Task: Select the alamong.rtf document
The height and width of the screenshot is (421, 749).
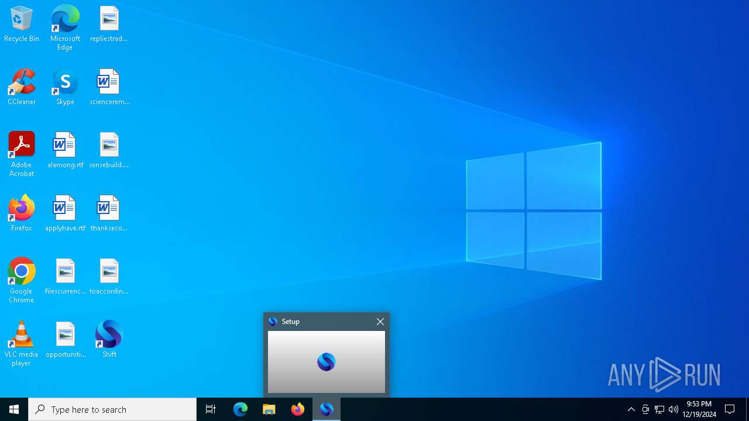Action: click(x=65, y=150)
